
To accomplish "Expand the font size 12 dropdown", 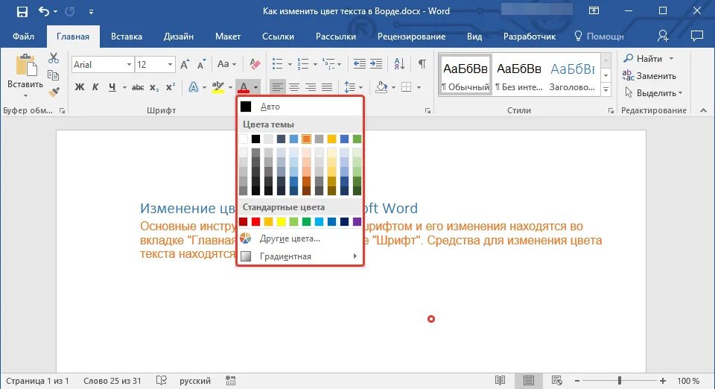I will [x=170, y=64].
